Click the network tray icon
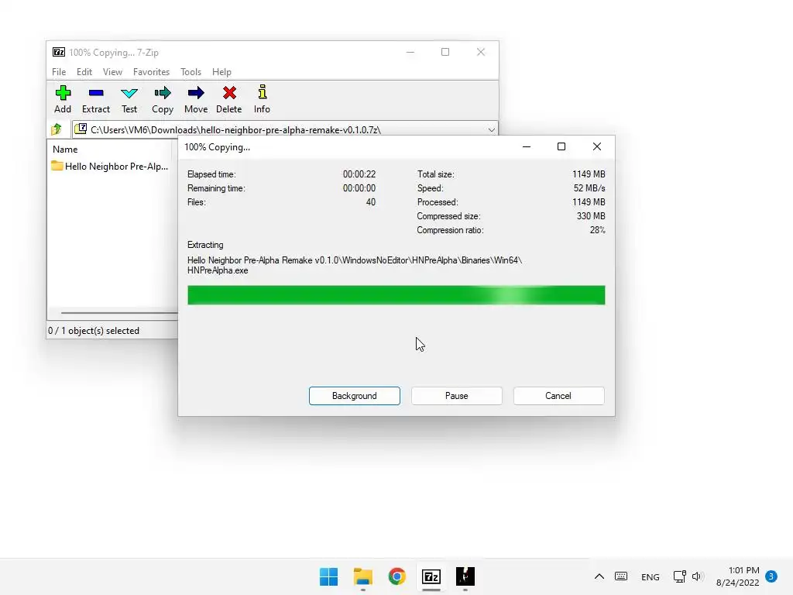 [680, 576]
